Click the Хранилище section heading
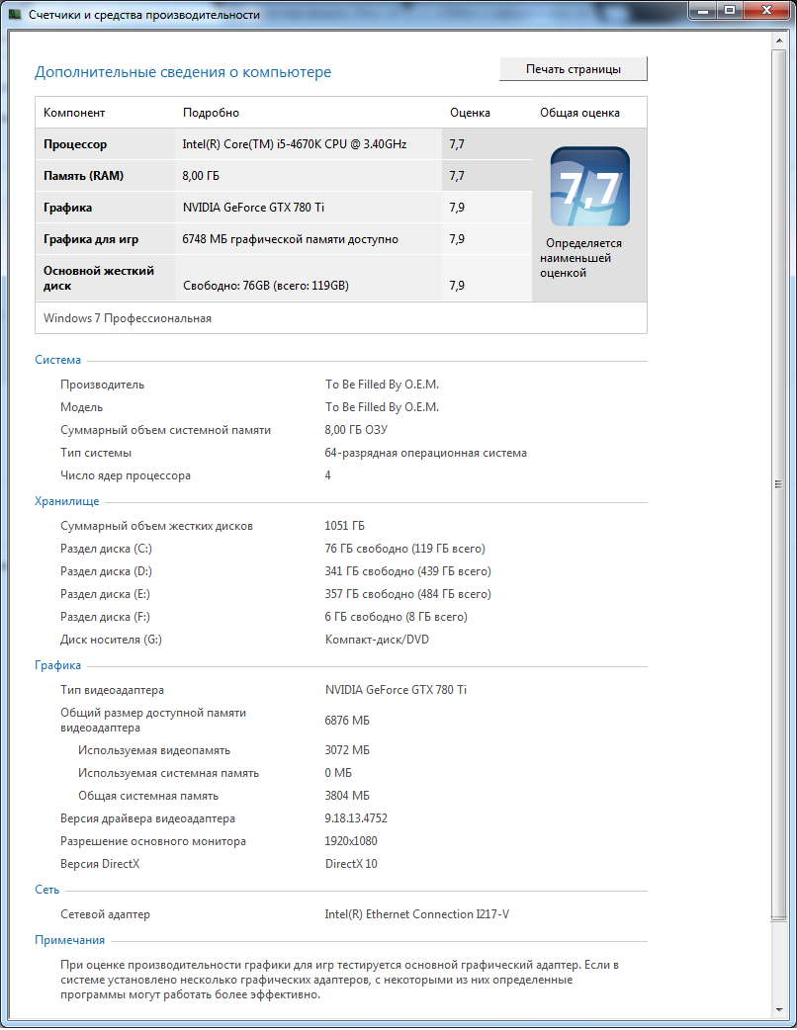797x1030 pixels. 66,501
